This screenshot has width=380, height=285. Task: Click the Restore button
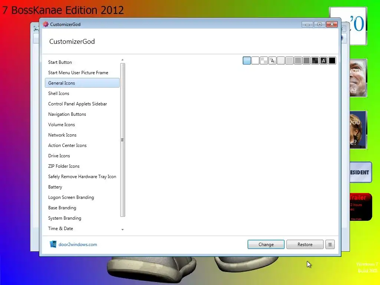click(305, 244)
